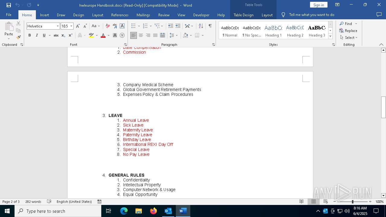Viewport: 386px width, 217px height.
Task: Increase paragraph indent
Action: (x=178, y=26)
